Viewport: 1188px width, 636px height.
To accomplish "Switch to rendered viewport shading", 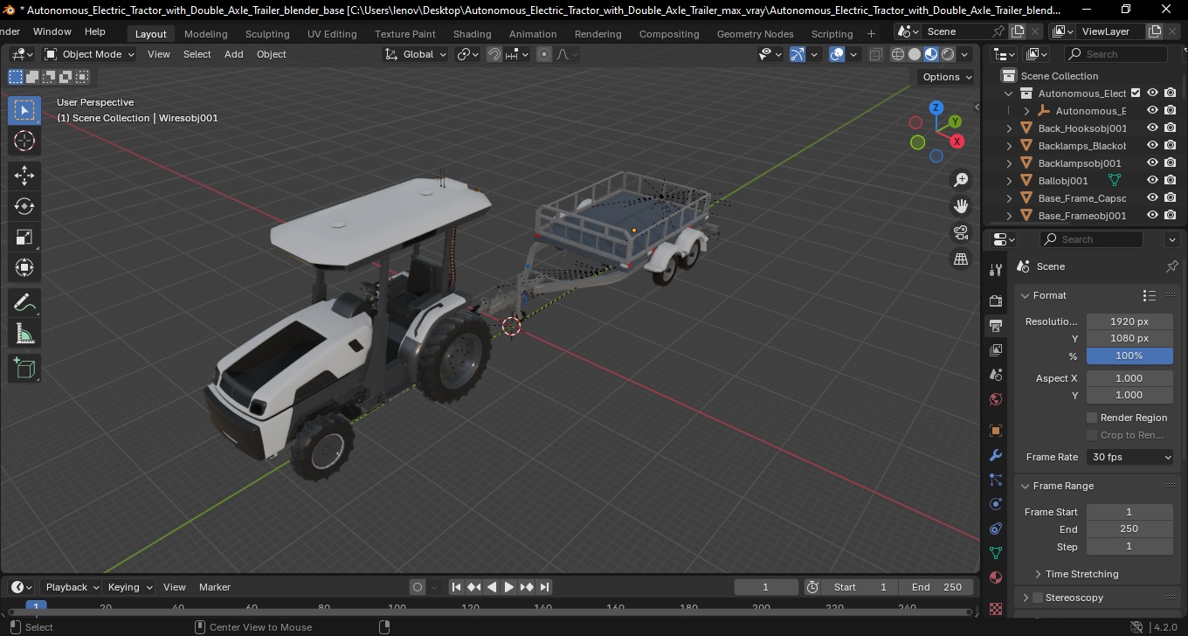I will [x=948, y=54].
